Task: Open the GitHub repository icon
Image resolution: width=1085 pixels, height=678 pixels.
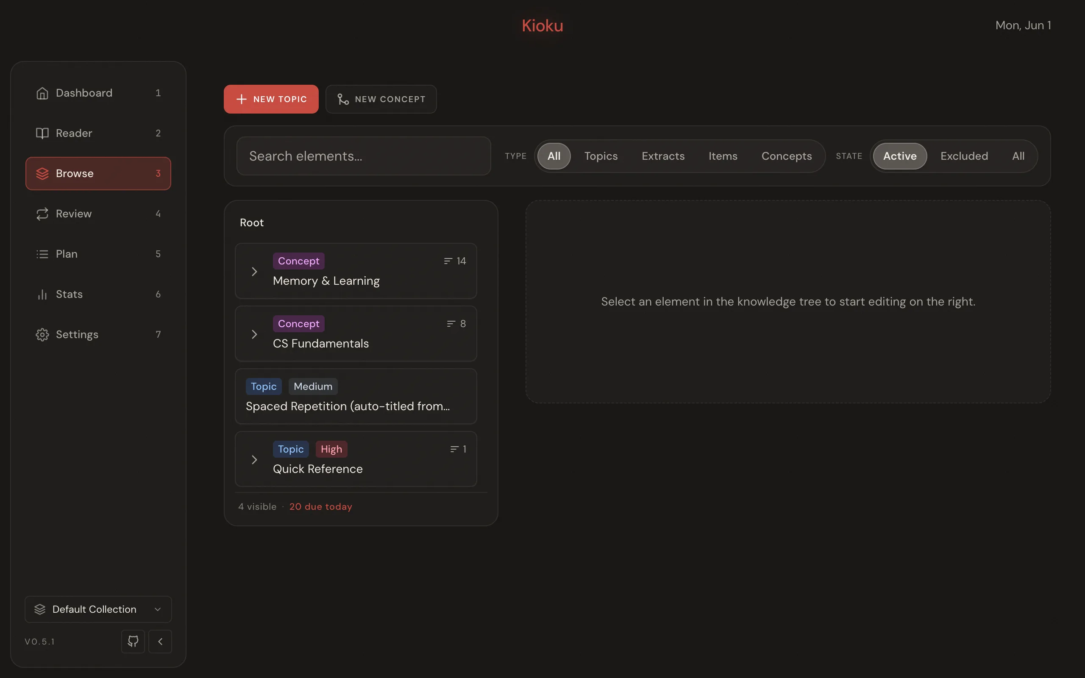Action: click(133, 641)
